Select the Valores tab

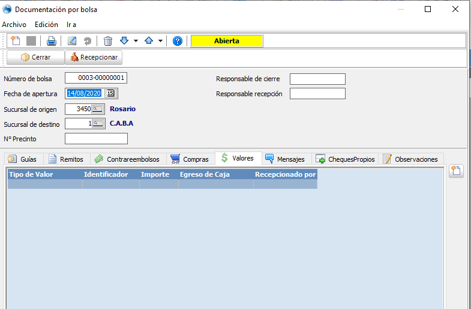point(238,158)
